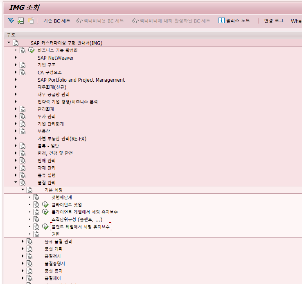Expand the 재무회계(신규) node

coord(16,87)
